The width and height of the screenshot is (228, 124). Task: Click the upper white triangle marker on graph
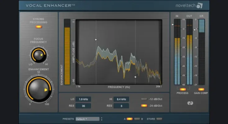(96, 40)
